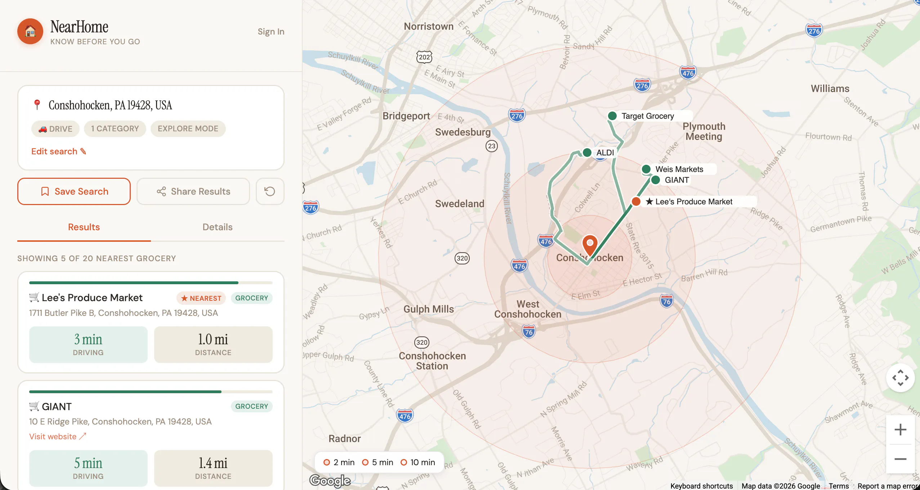This screenshot has width=920, height=490.
Task: Click Edit search link
Action: click(59, 151)
